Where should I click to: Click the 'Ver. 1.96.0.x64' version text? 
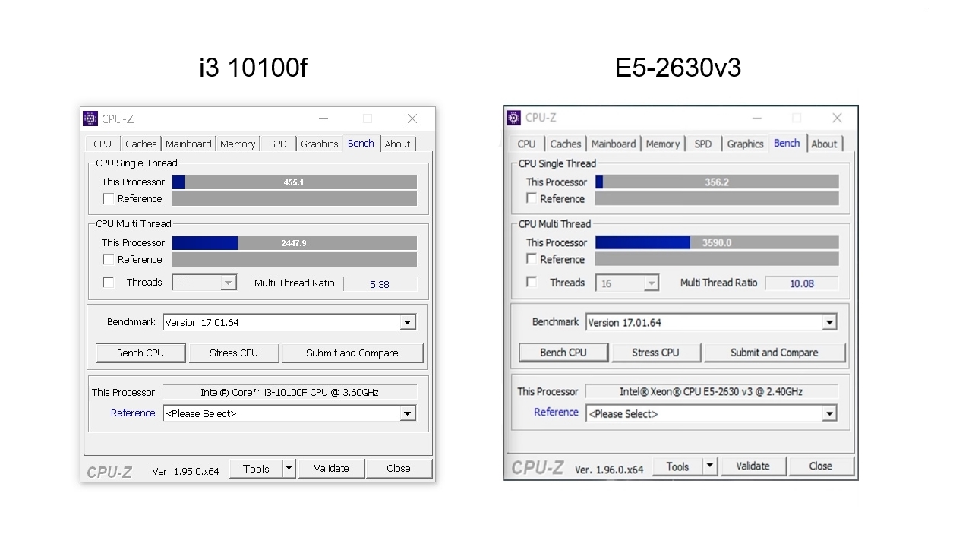tap(609, 470)
